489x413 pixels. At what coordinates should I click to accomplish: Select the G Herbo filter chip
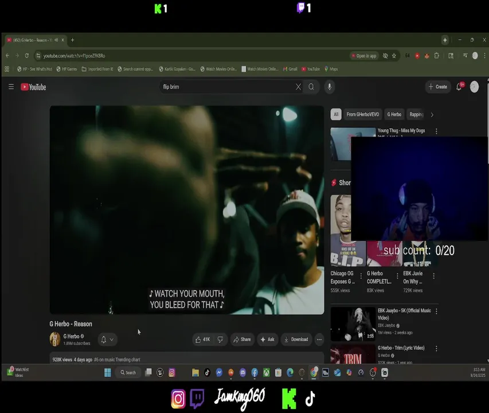click(x=394, y=115)
